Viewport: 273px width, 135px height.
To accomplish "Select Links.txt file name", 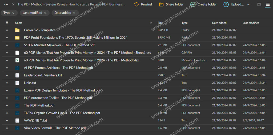I will (x=30, y=83).
